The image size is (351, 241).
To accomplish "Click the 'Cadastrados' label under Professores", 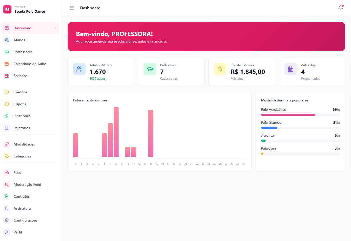I will point(169,79).
